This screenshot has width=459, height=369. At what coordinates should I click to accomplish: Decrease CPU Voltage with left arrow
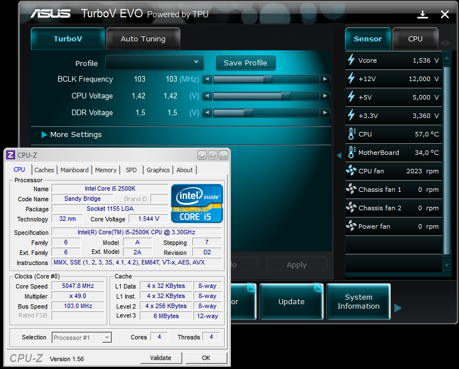click(207, 96)
